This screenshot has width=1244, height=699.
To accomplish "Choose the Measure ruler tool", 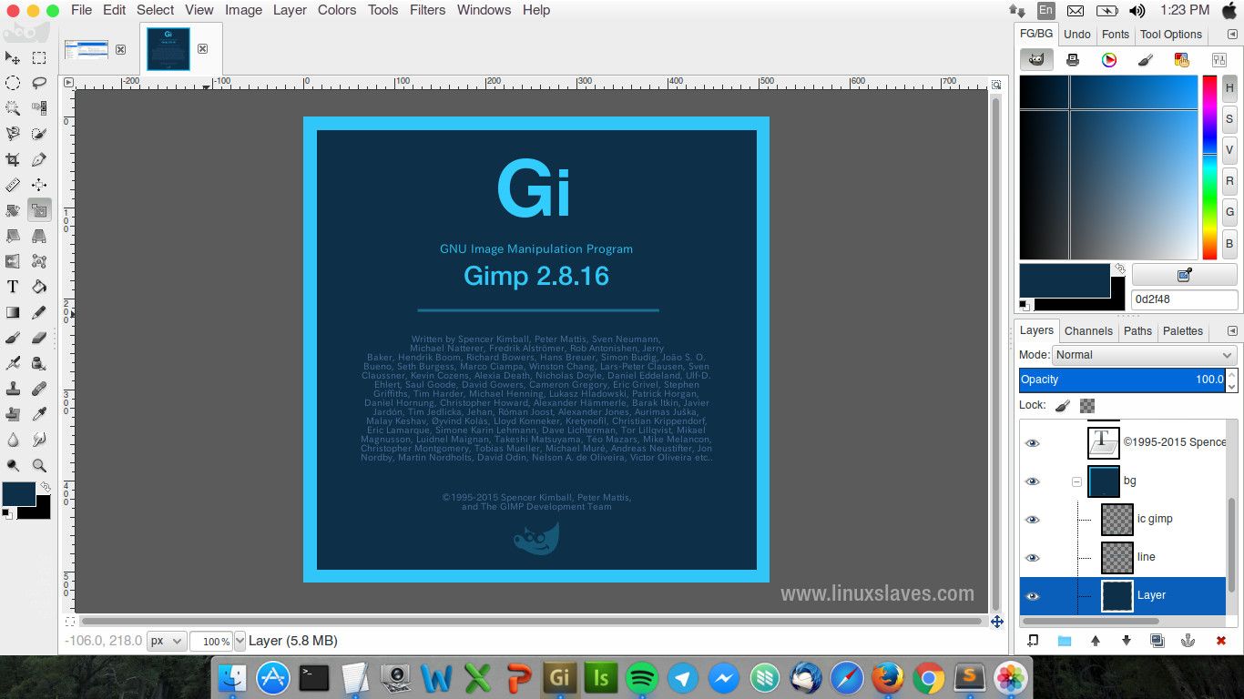I will [13, 185].
